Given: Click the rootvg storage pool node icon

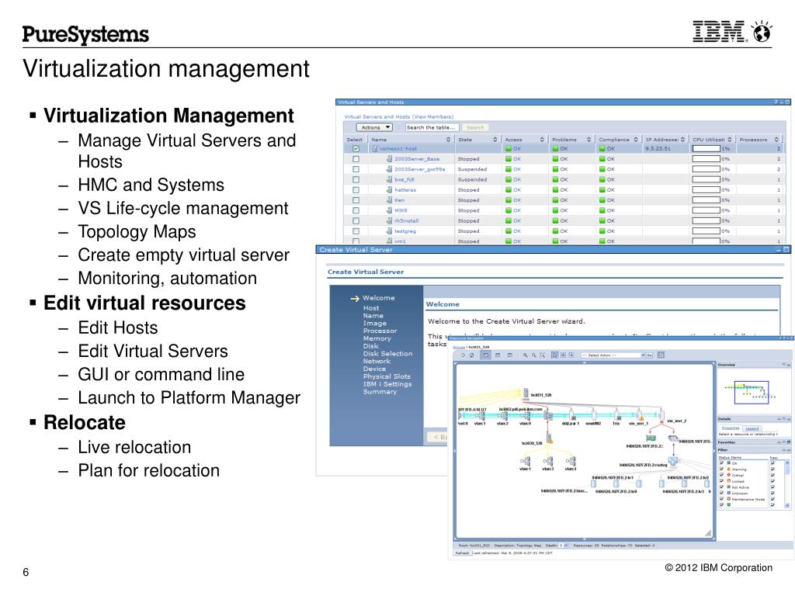Looking at the screenshot, I should click(673, 461).
